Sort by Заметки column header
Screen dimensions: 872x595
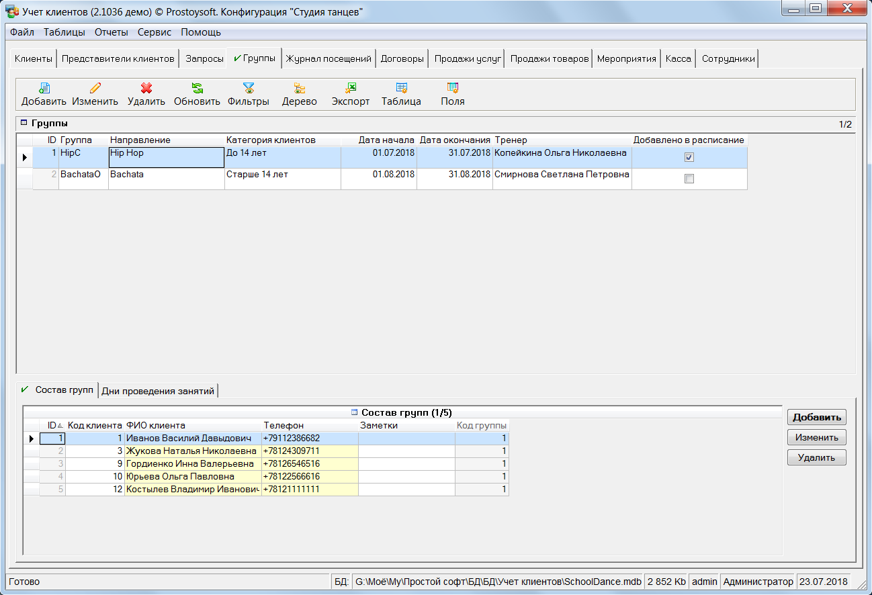pyautogui.click(x=407, y=425)
